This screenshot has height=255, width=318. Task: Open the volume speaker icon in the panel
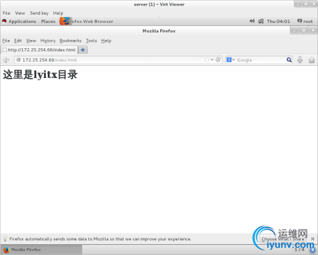point(252,21)
